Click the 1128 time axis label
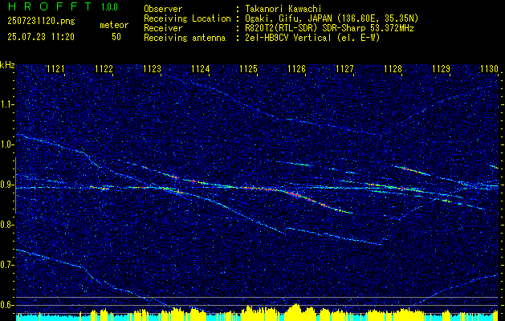The height and width of the screenshot is (321, 505). click(x=393, y=69)
